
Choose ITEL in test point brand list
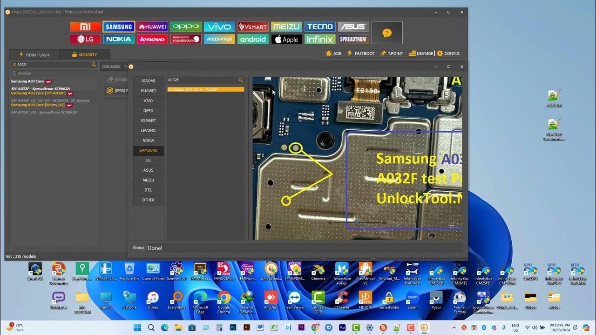(x=149, y=190)
